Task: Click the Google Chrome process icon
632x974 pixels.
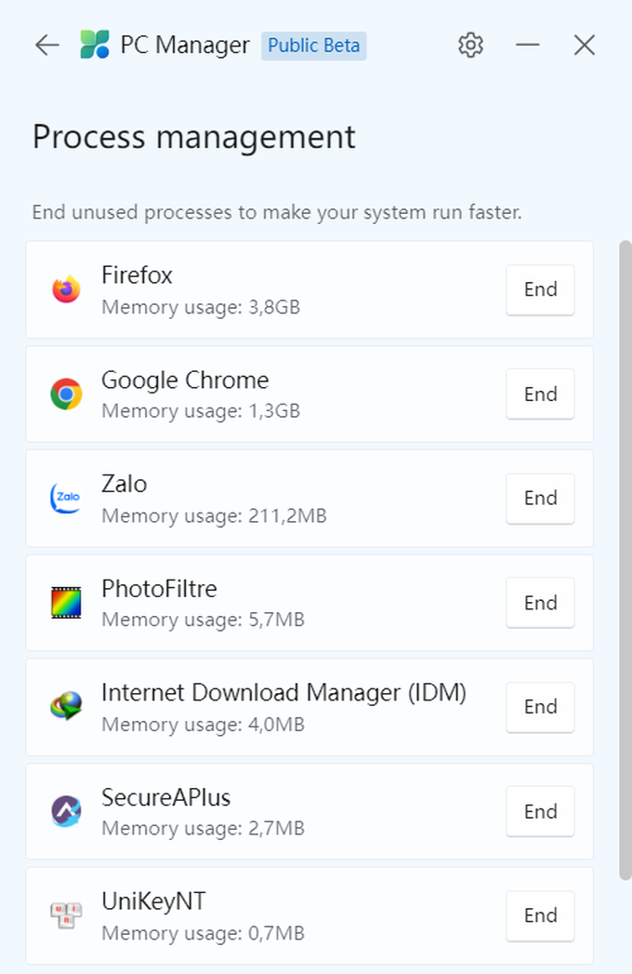Action: coord(65,394)
